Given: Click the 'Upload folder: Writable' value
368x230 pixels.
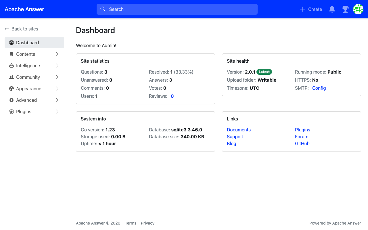Looking at the screenshot, I should coord(252,80).
